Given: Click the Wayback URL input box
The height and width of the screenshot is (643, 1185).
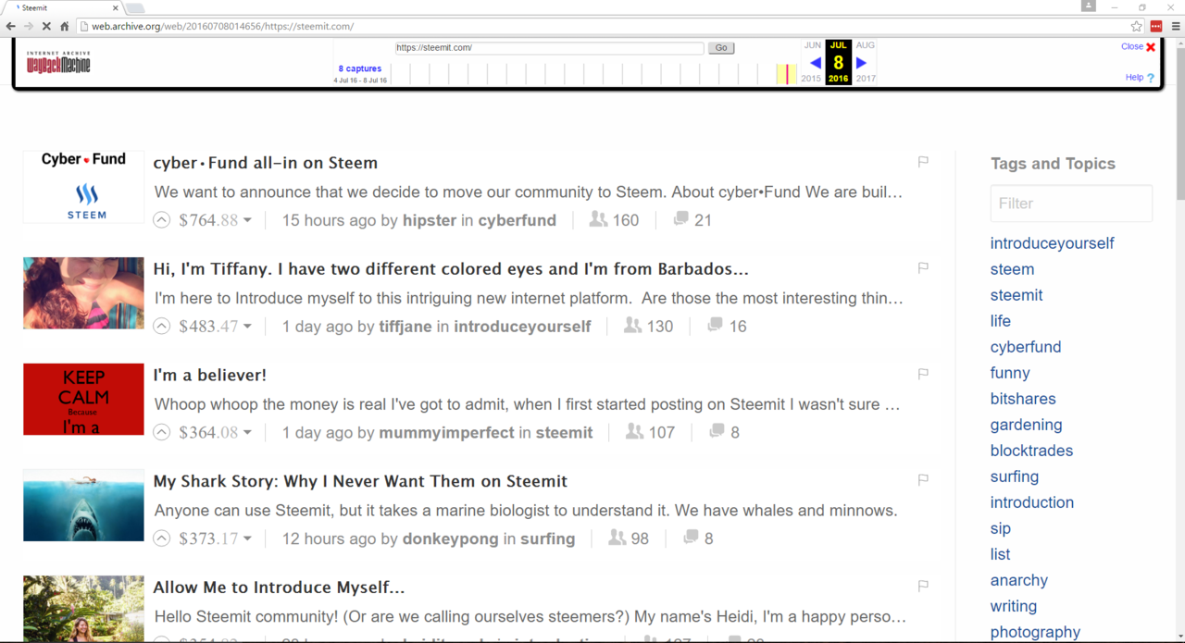Looking at the screenshot, I should (x=550, y=48).
